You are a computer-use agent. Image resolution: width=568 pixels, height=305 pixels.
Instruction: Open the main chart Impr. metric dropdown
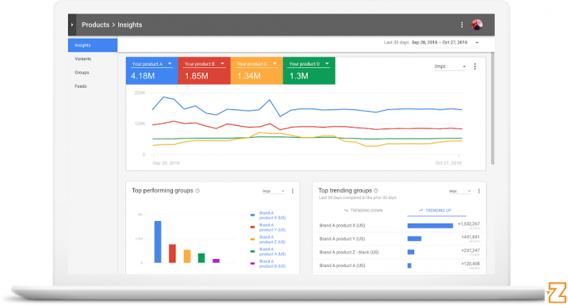click(x=450, y=67)
